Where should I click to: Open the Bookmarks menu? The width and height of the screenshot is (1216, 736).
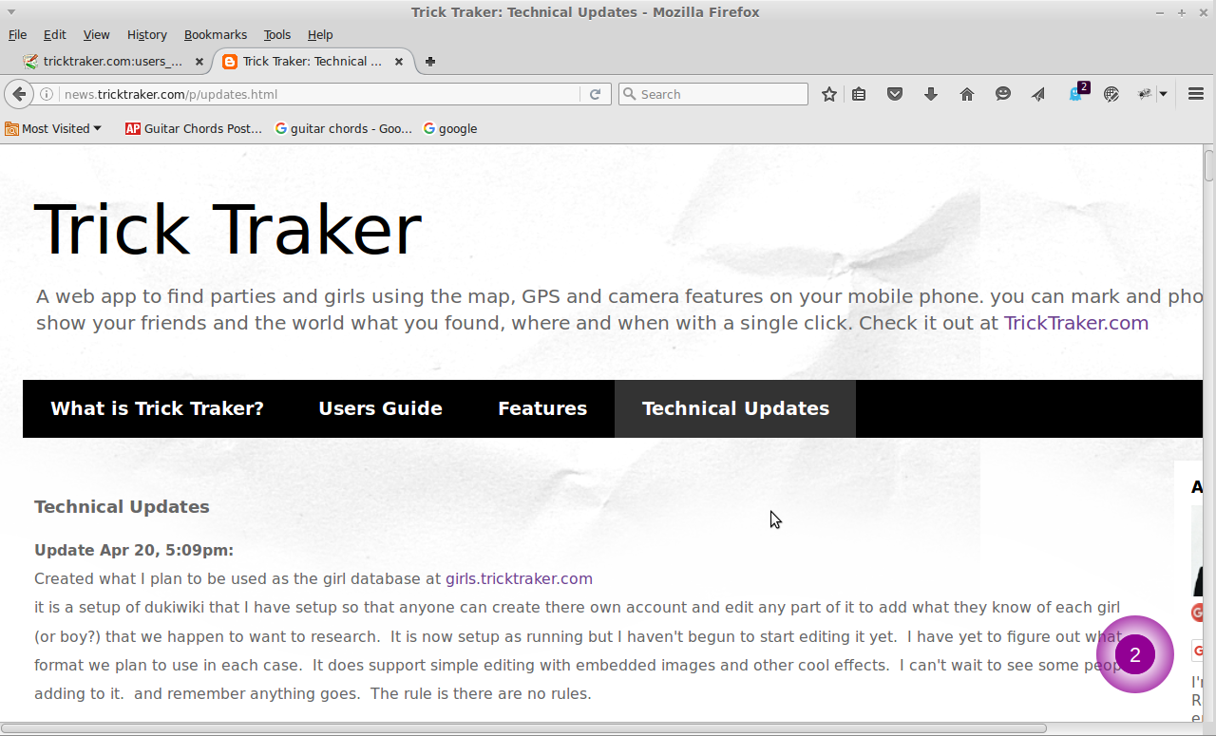215,34
